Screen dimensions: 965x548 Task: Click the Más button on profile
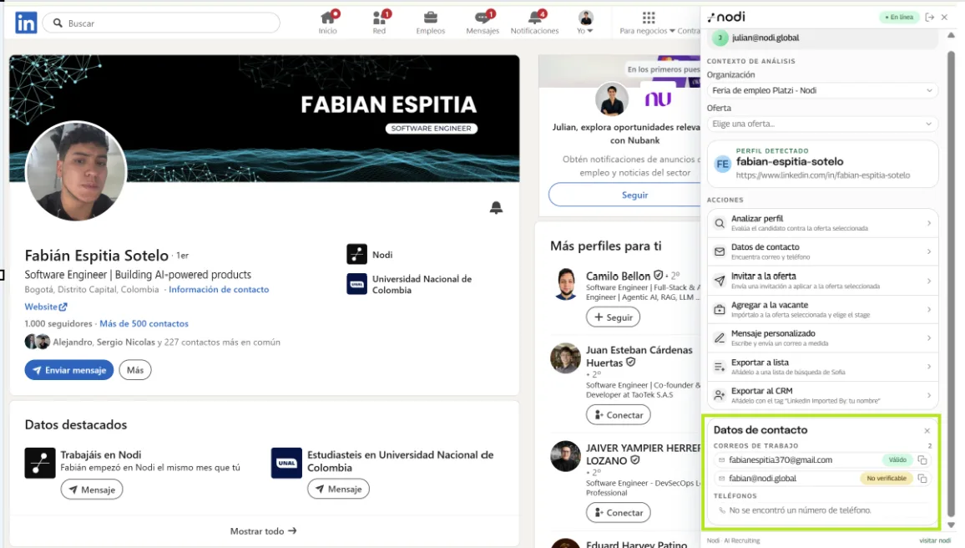(134, 370)
